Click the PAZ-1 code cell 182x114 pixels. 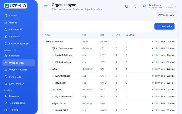(103, 97)
